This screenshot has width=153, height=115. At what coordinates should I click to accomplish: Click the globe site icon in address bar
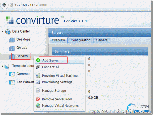[12, 5]
